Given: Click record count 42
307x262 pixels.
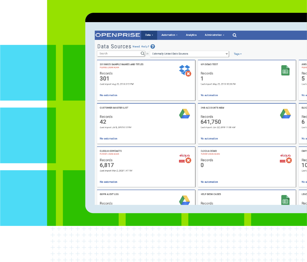Looking at the screenshot, I should pos(103,122).
